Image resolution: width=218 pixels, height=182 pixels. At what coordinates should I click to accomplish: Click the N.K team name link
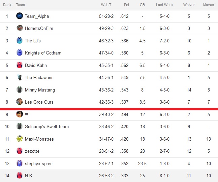click(29, 176)
